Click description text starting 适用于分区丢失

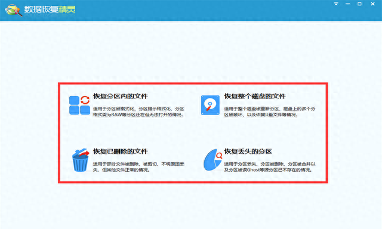(270, 167)
